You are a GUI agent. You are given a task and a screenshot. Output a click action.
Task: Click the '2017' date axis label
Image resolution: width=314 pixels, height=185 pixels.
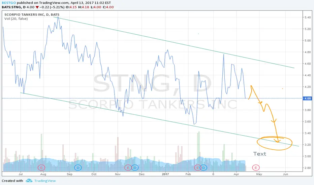[165, 174]
